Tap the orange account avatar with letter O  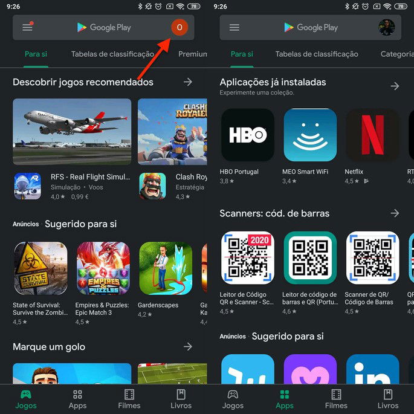[x=180, y=27]
